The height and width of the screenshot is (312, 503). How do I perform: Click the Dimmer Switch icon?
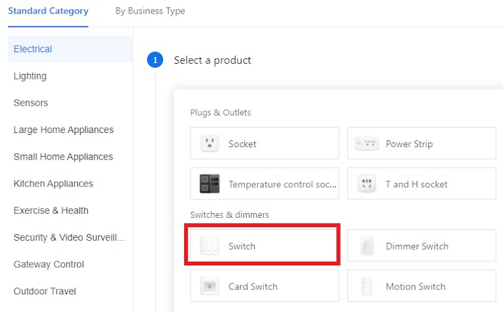[366, 246]
